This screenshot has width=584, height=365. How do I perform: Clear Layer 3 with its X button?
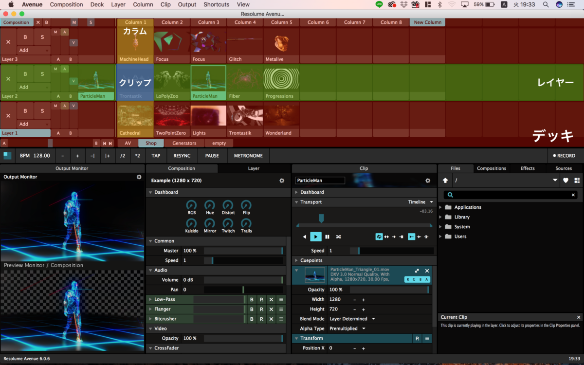(8, 42)
